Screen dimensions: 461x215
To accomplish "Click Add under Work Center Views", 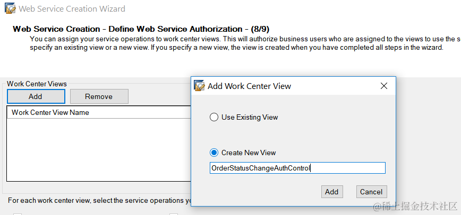I will (36, 96).
